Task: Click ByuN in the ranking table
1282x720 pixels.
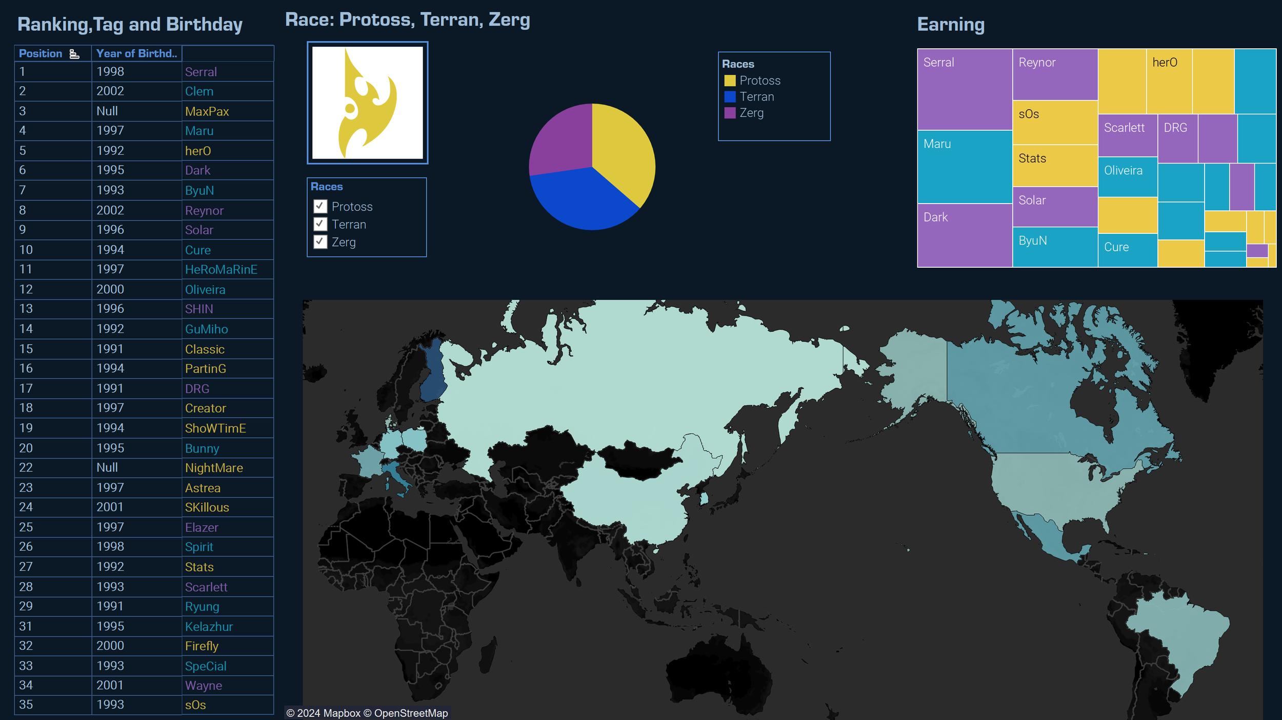Action: click(199, 190)
